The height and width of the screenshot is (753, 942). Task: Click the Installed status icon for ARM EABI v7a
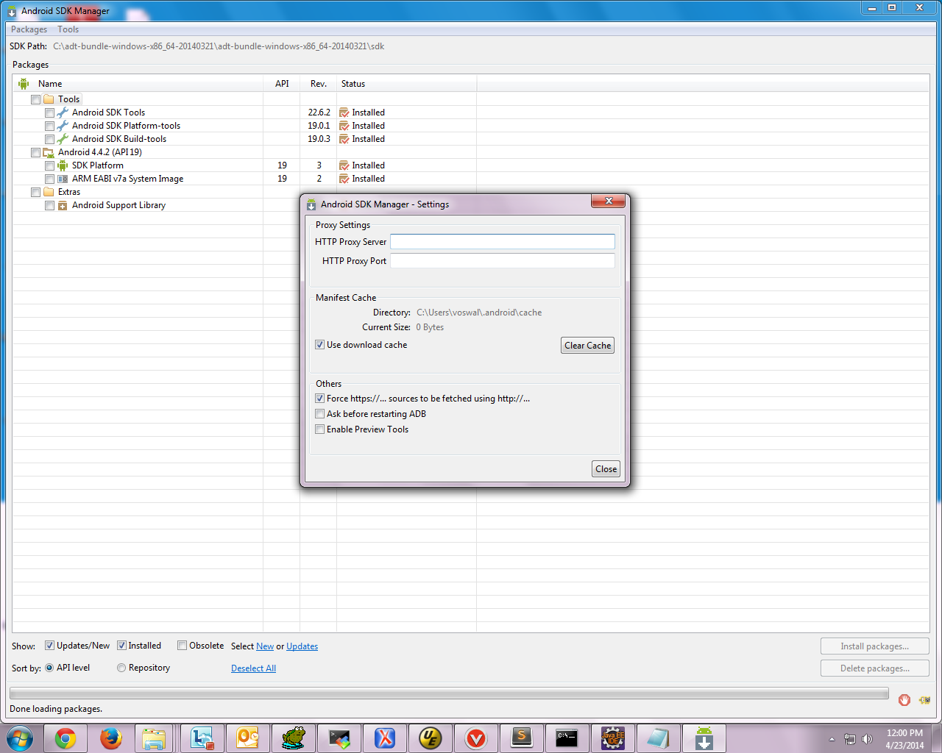click(344, 179)
